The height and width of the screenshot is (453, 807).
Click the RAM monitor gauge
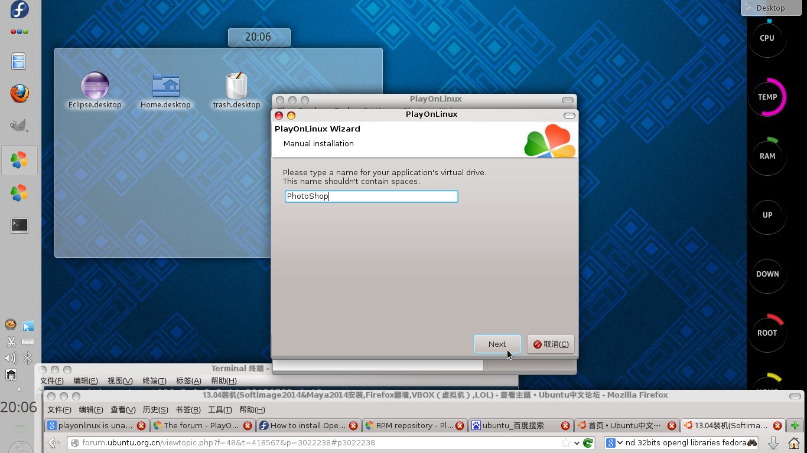(767, 156)
